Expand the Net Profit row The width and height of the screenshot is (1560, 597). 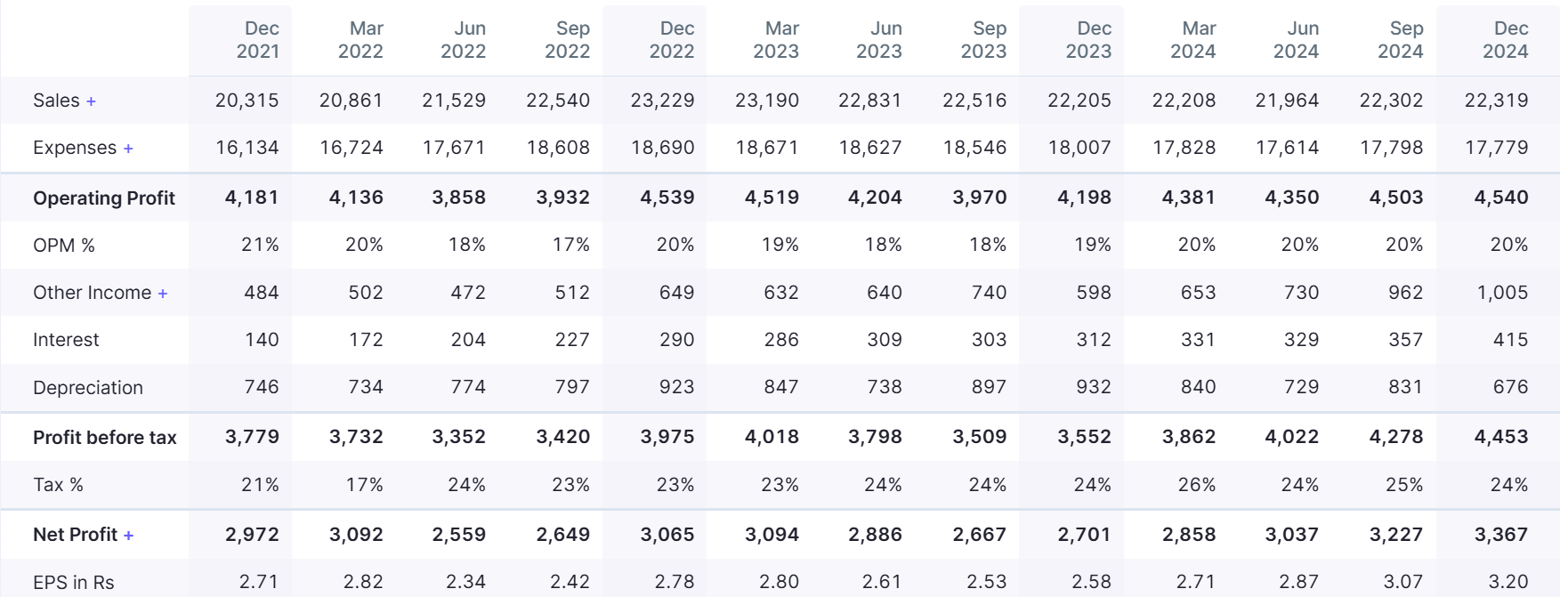pyautogui.click(x=129, y=536)
